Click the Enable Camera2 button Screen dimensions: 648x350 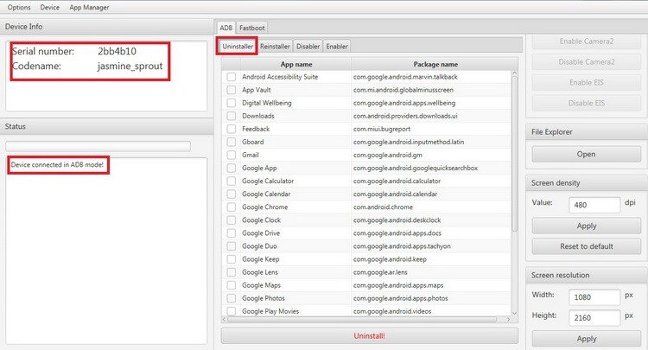[x=587, y=41]
